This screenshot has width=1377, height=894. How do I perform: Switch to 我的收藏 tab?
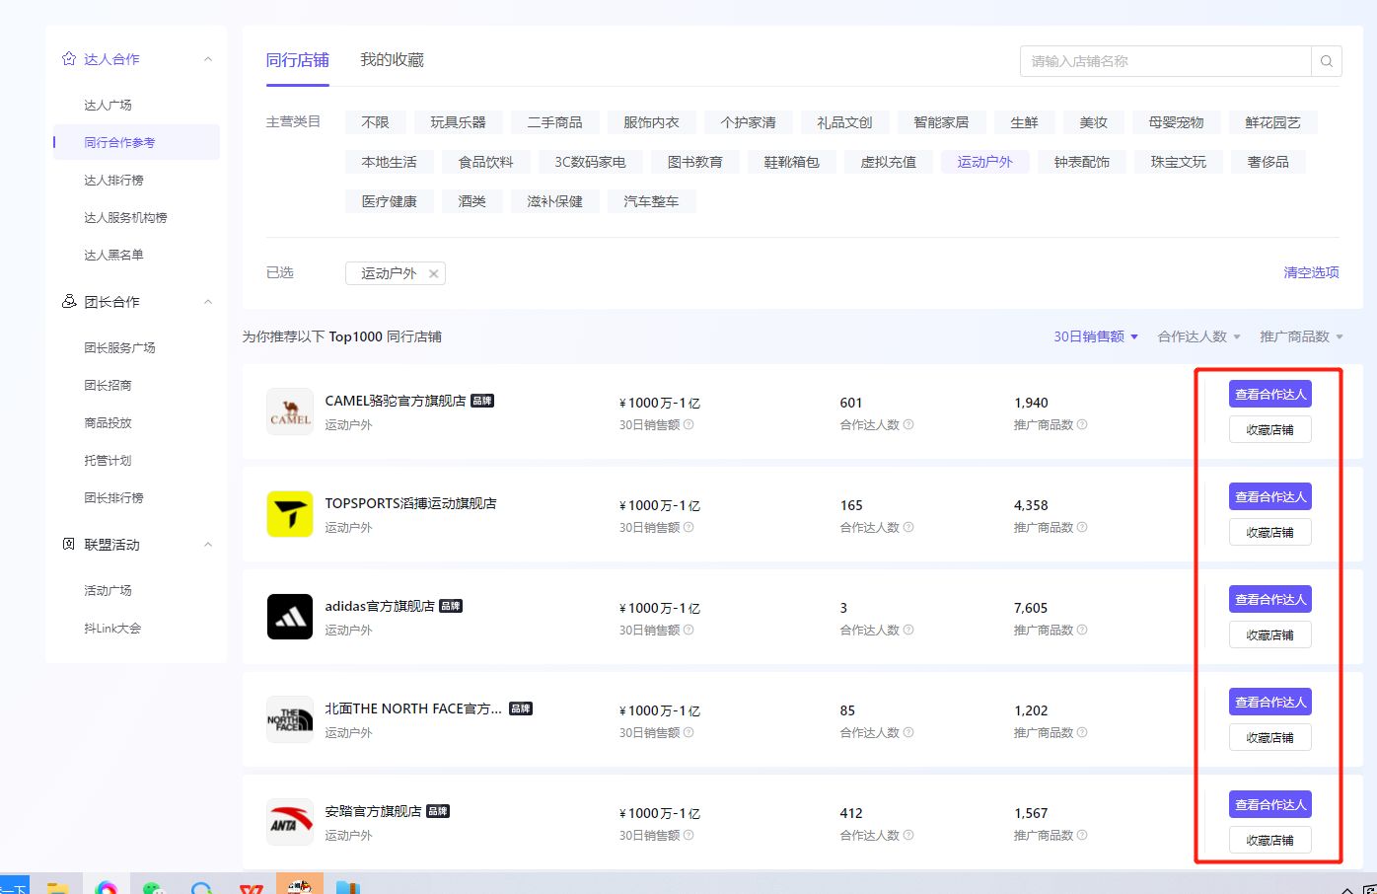point(392,60)
